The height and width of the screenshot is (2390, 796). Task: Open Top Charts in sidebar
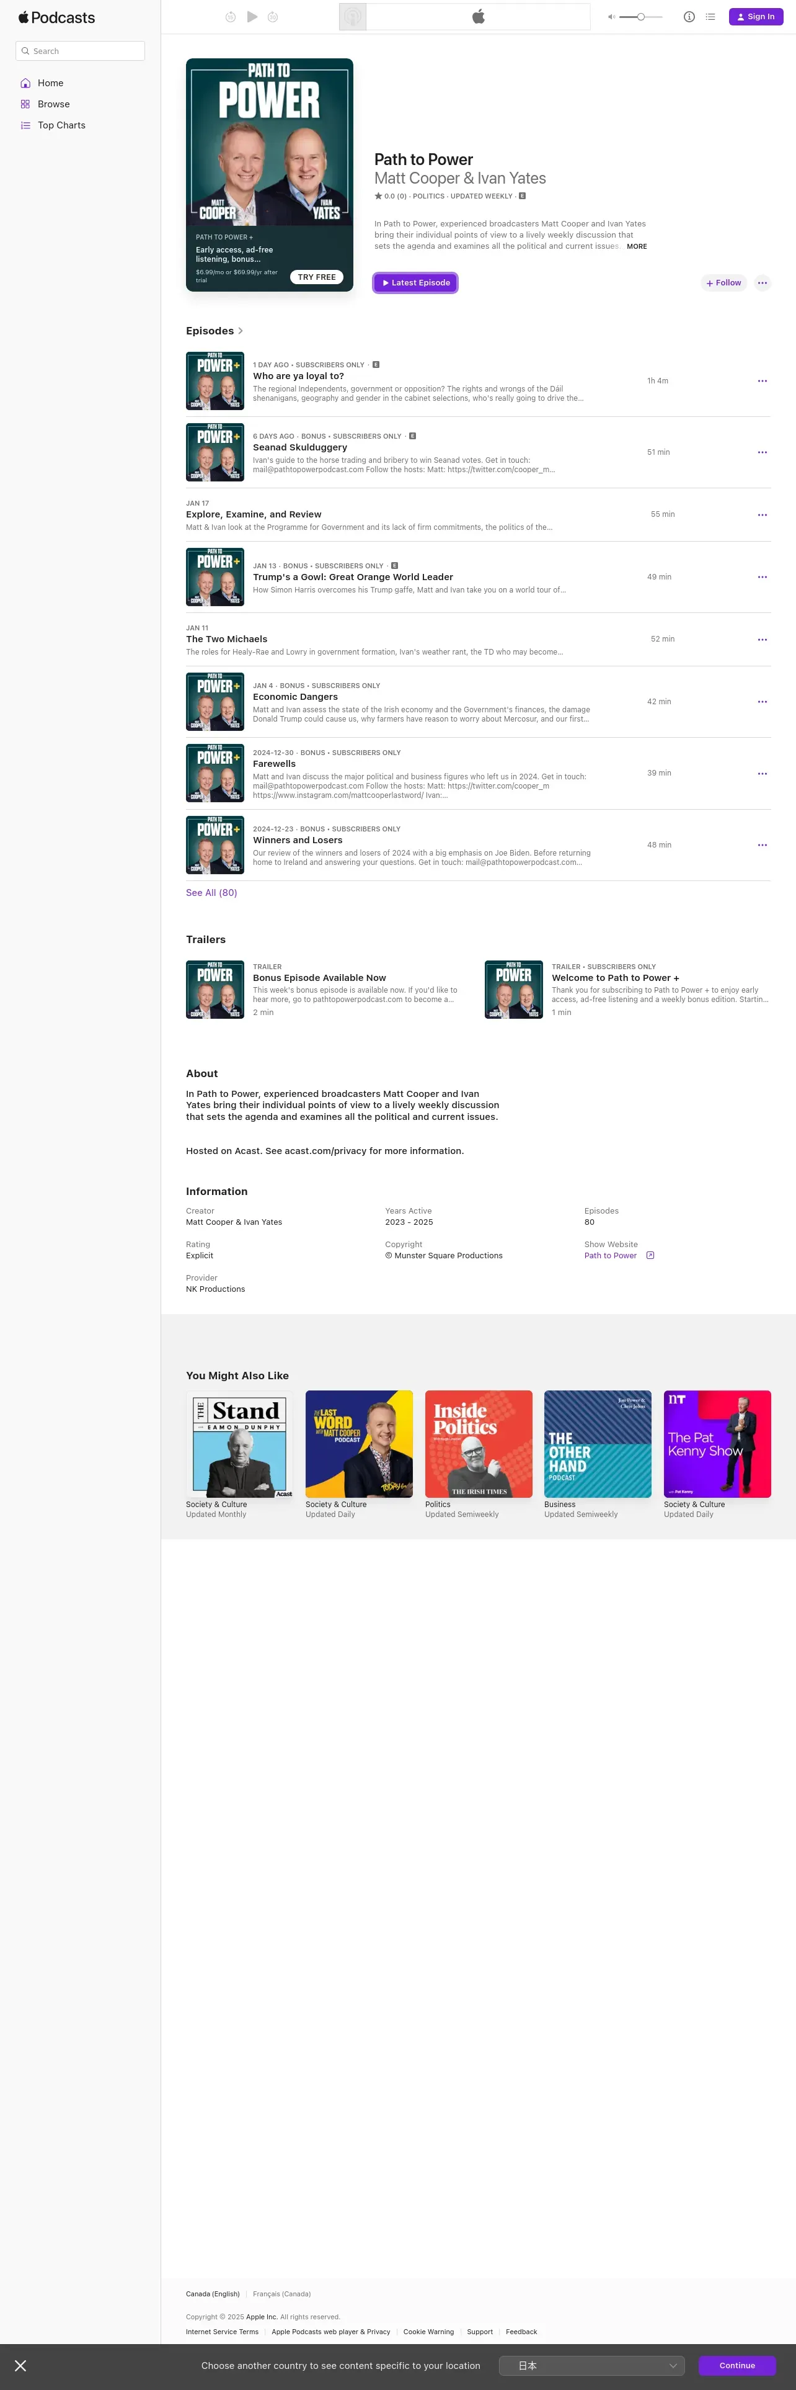point(61,125)
